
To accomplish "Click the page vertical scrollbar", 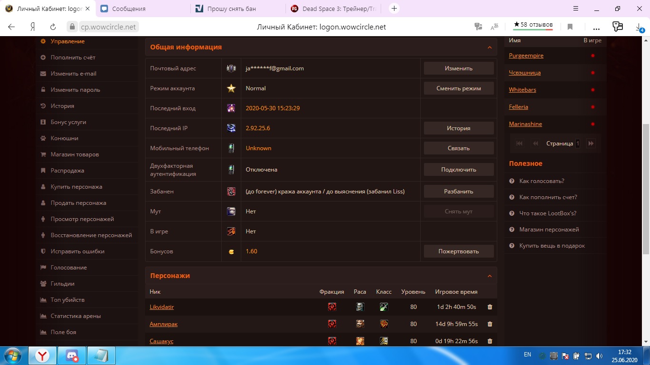I will click(646, 190).
